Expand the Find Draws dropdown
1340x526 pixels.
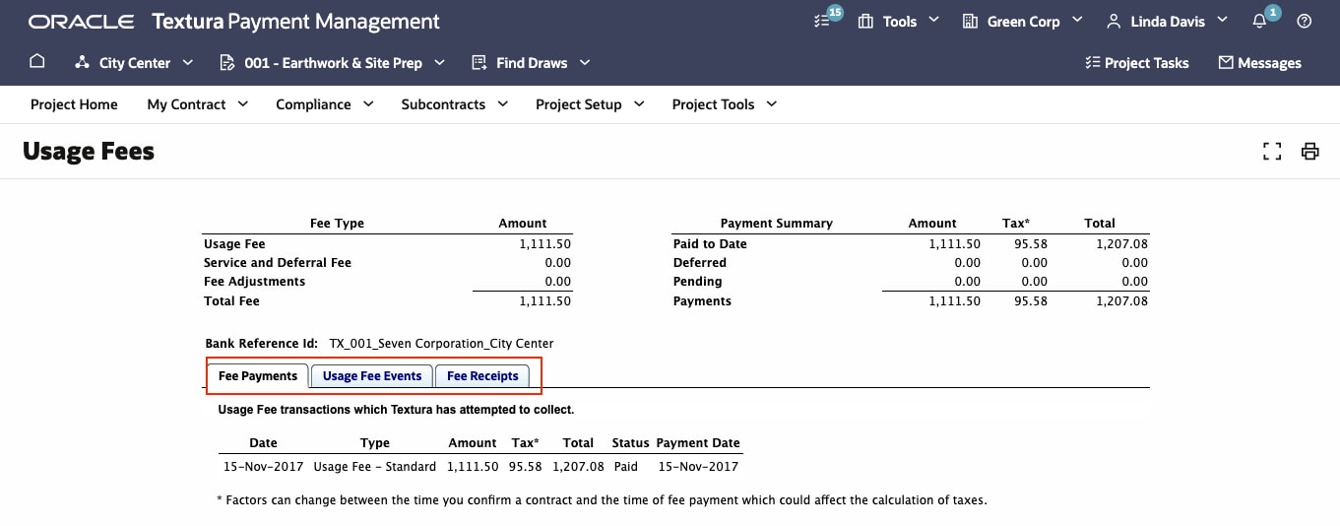[x=531, y=63]
